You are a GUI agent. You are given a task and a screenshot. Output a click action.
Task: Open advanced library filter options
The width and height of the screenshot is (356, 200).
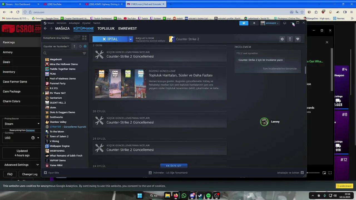coord(84,53)
